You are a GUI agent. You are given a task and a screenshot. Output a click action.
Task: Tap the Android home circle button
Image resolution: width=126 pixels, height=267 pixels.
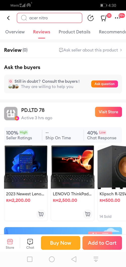[52, 259]
